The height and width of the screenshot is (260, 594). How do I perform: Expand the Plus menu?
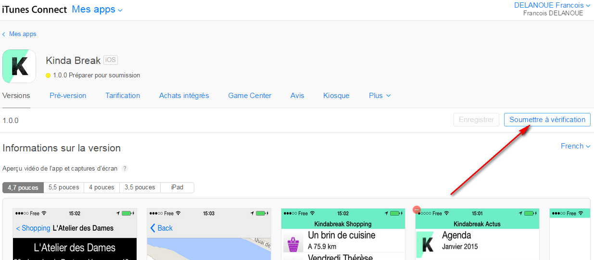coord(380,96)
